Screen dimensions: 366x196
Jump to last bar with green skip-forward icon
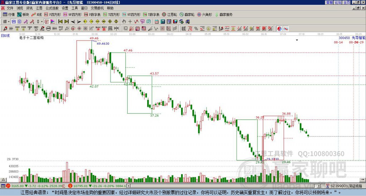point(66,21)
